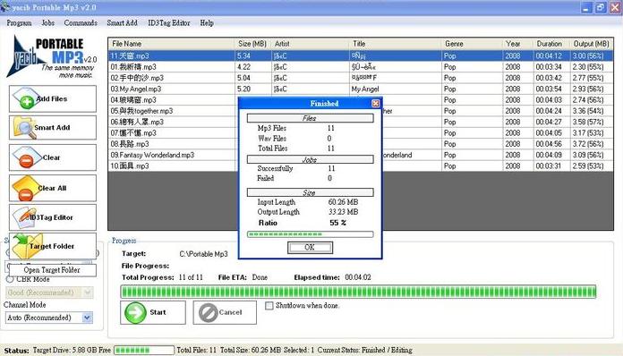623x356 pixels.
Task: Click the Open Target Folder button
Action: (52, 270)
